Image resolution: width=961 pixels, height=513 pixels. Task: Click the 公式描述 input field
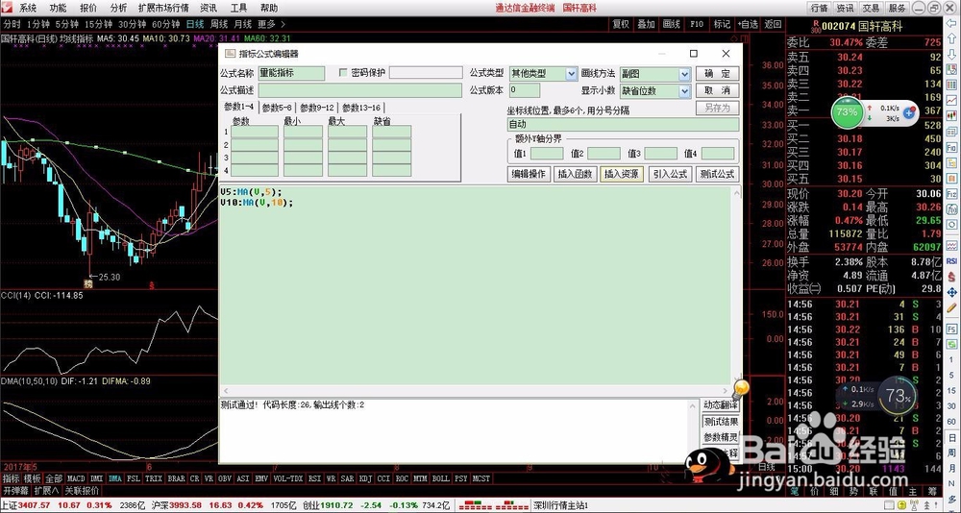(x=359, y=90)
